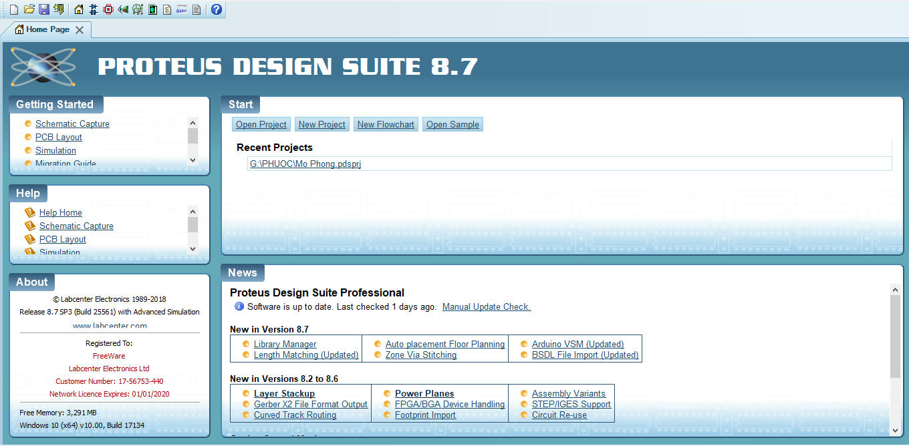Click the New Flowchart button

coord(386,125)
